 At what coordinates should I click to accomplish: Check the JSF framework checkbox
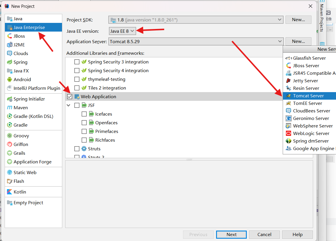(x=77, y=105)
